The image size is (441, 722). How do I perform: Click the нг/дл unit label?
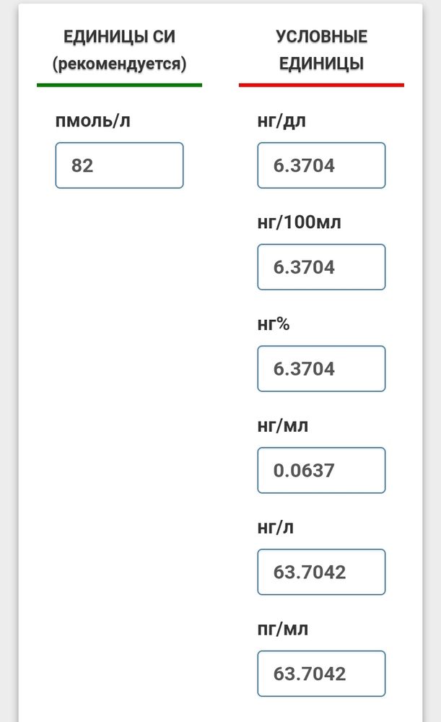click(281, 121)
